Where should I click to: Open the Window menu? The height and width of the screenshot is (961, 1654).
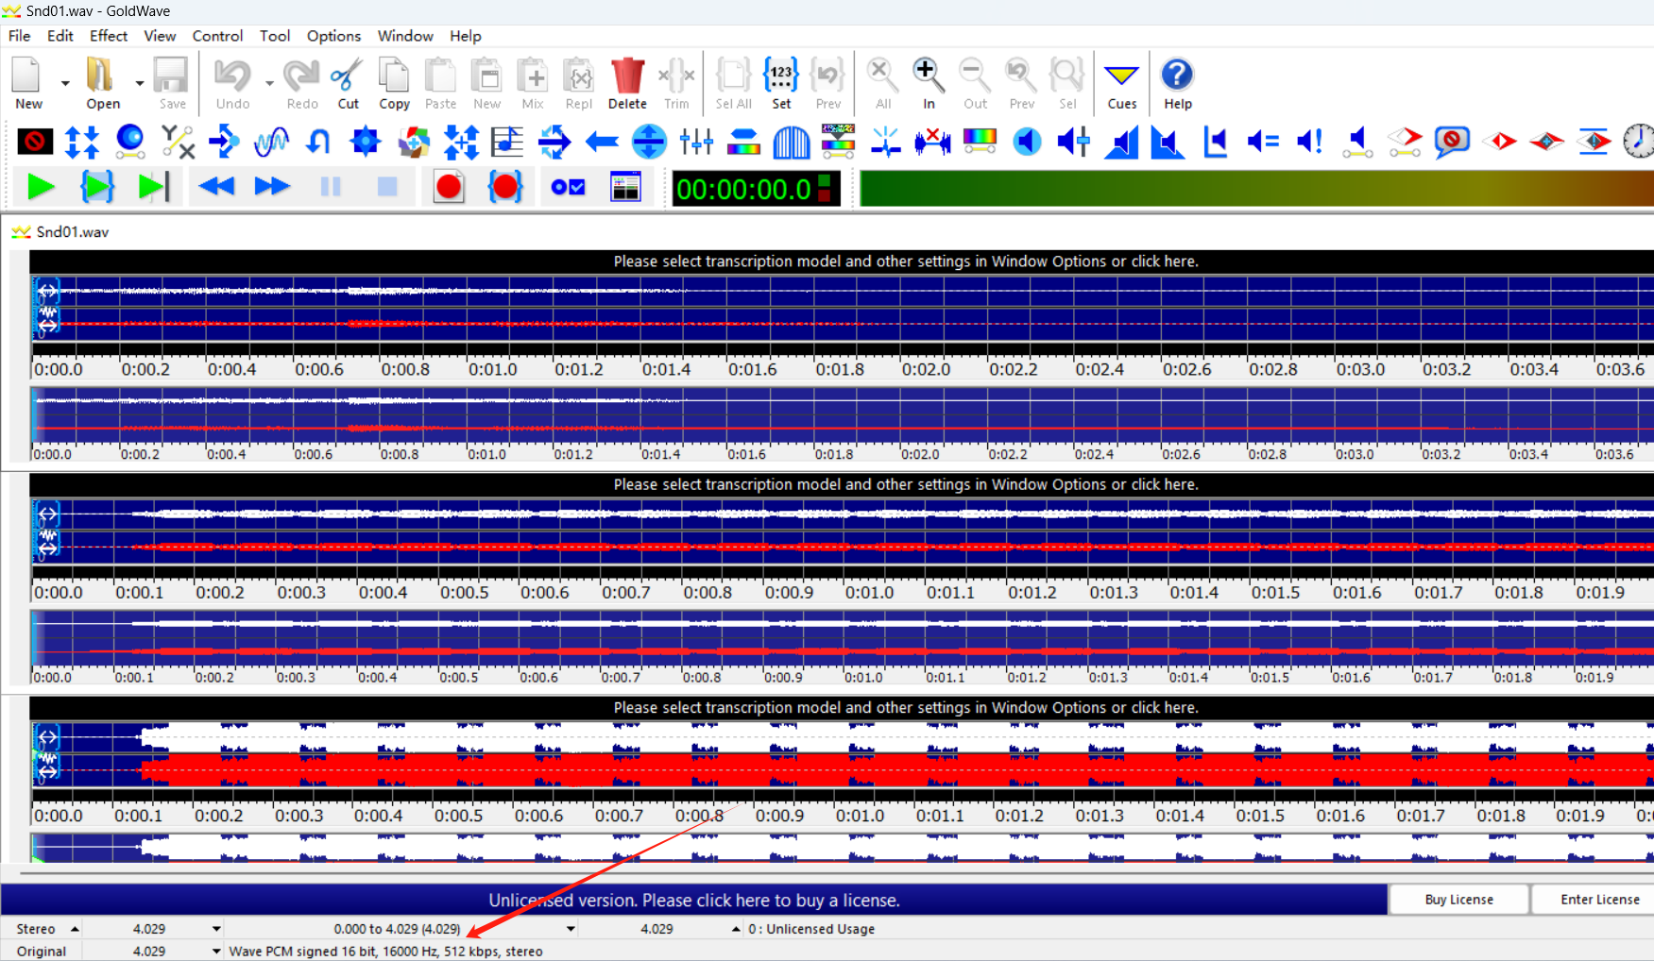coord(405,36)
